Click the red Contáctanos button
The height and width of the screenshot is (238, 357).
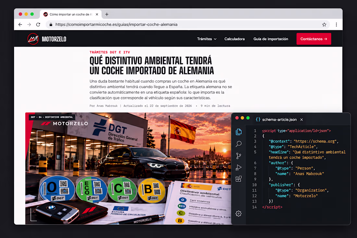pos(314,39)
